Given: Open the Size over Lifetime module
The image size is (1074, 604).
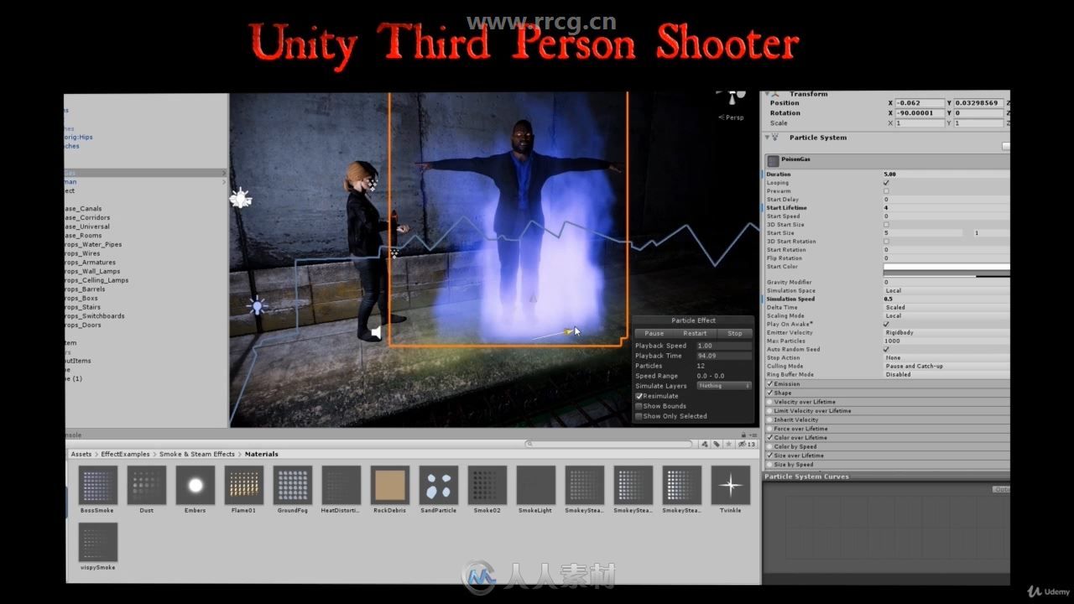Looking at the screenshot, I should tap(887, 456).
